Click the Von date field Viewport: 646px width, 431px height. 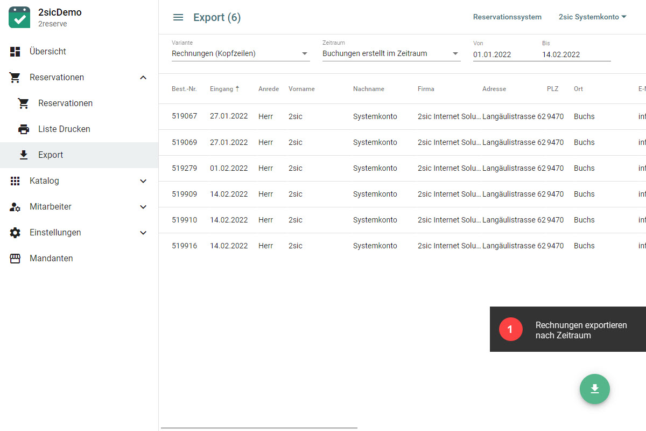coord(501,54)
